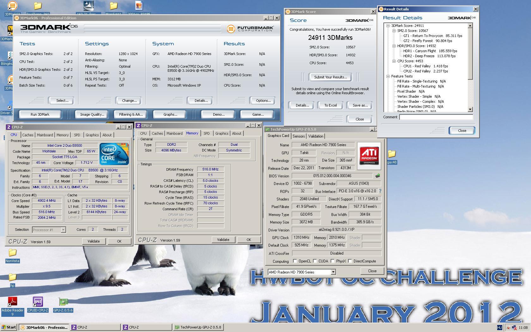Collapse the SM2.0 Score: 10567 node
The image size is (531, 332).
point(394,31)
